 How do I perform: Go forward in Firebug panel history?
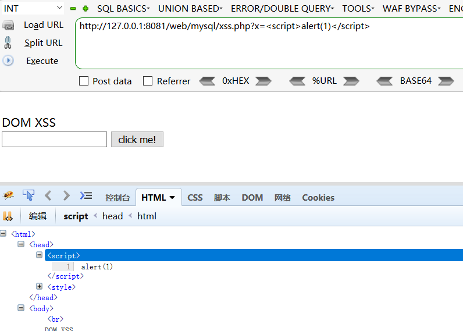(66, 195)
